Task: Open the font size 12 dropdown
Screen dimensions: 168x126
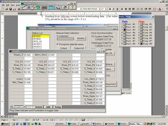Action: 106,9
